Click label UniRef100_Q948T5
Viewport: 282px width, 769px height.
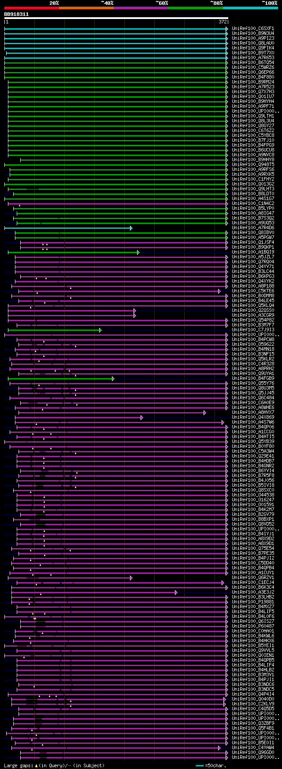(x=253, y=165)
